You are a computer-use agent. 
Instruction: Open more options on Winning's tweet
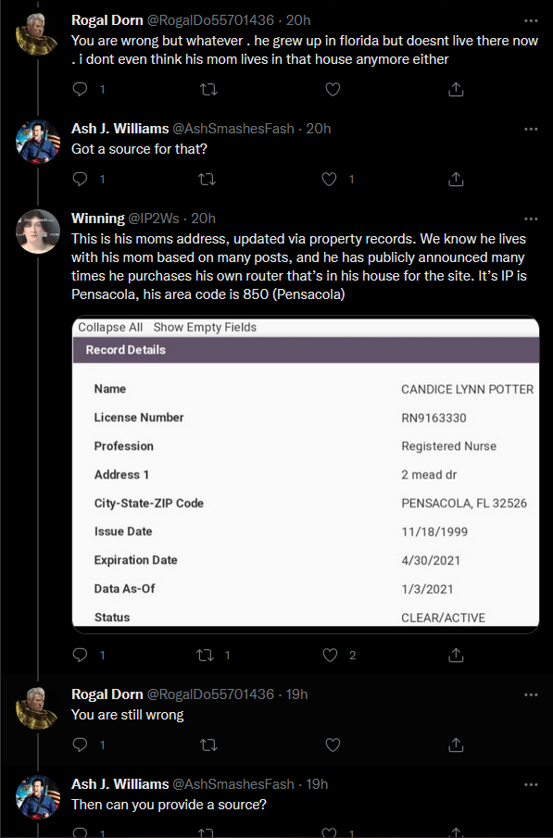[x=531, y=219]
